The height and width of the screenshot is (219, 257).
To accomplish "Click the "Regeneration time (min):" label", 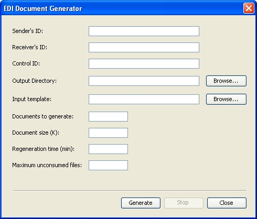I will click(x=44, y=149).
